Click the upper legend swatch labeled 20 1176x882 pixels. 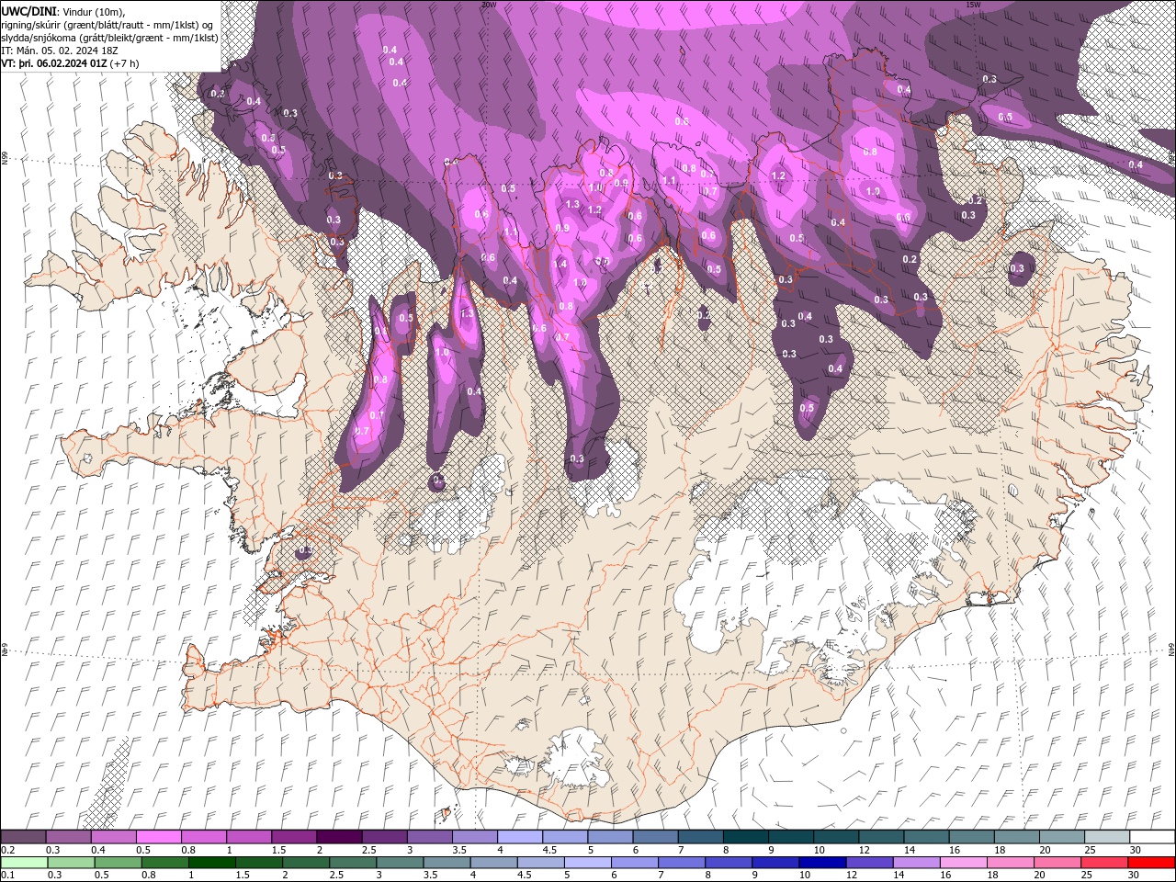click(1061, 837)
